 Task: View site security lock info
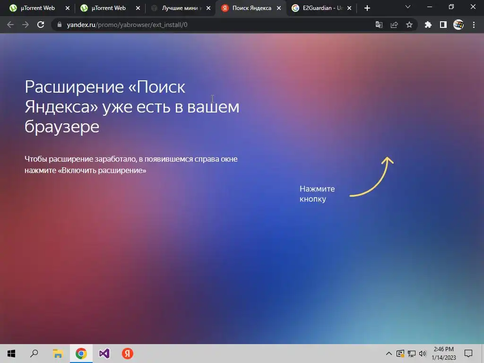59,25
